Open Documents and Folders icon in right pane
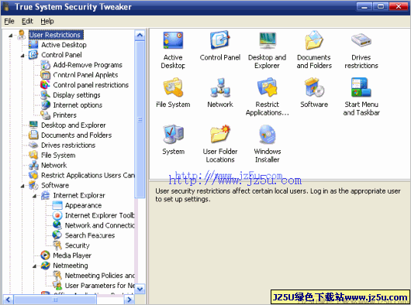Viewport: 411px width, 305px height. 314,40
